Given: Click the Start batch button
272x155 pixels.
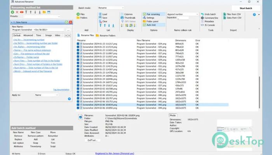Looking at the screenshot, I should (246, 8).
